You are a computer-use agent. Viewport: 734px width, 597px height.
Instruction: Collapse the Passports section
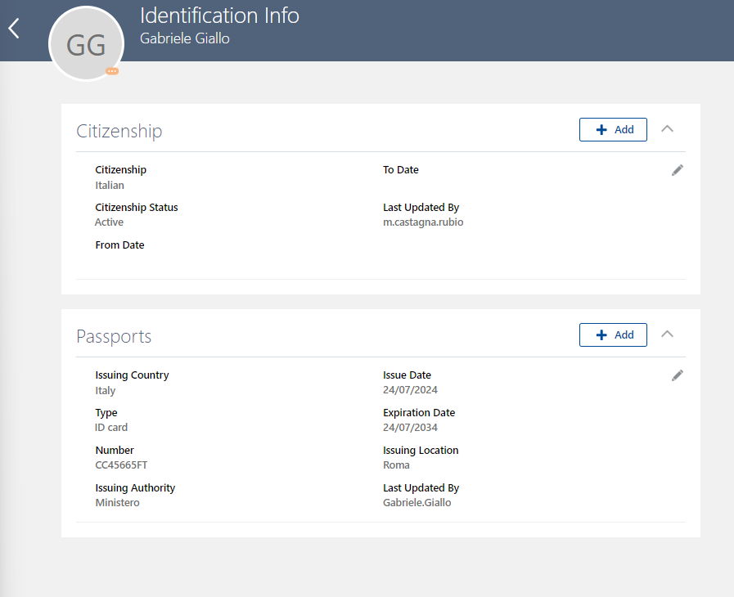pos(667,334)
